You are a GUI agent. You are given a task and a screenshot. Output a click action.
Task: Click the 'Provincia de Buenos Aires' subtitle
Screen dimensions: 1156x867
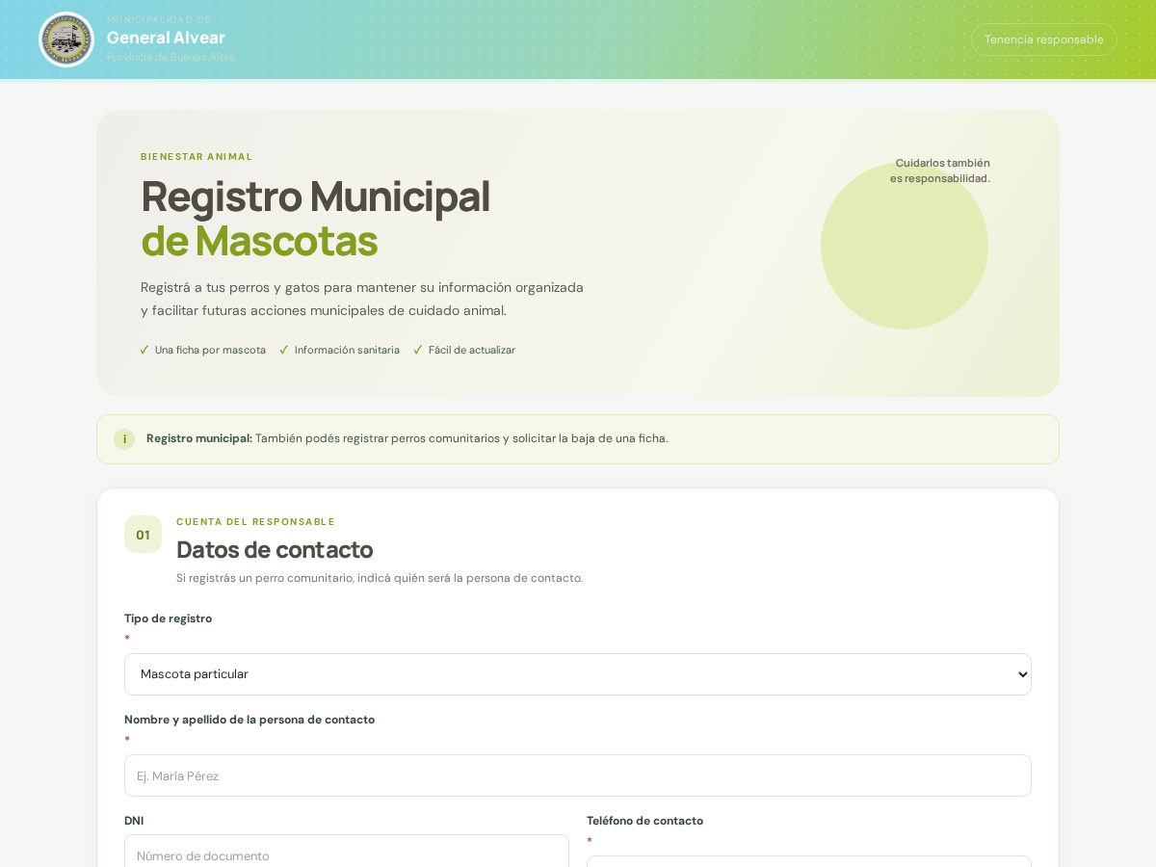171,57
